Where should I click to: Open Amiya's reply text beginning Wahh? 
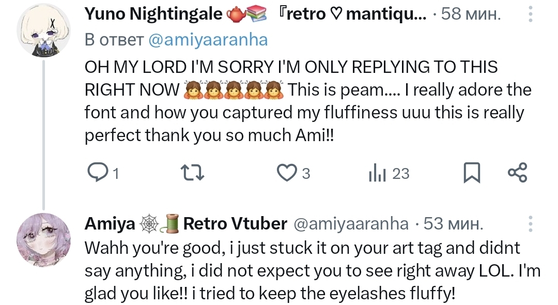(302, 271)
